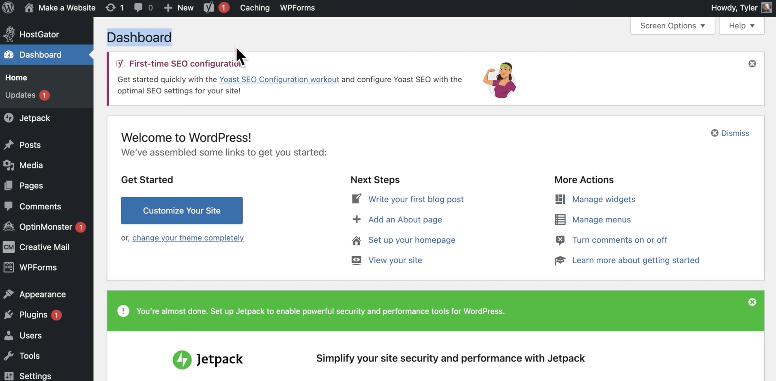
Task: Click the HostGator gator icon in sidebar
Action: tap(9, 34)
